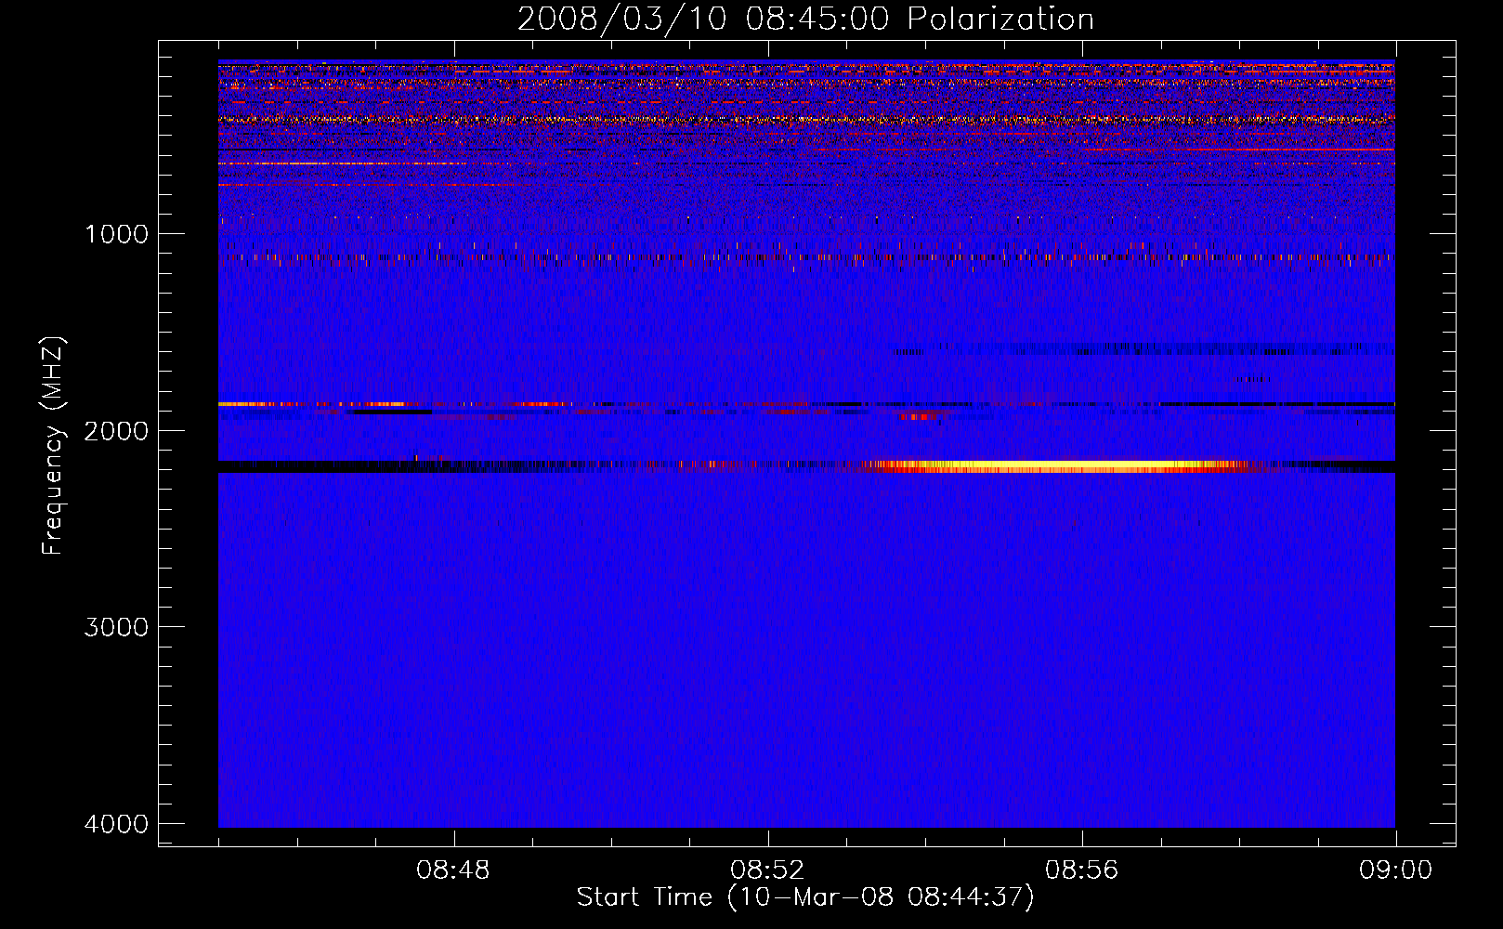Select the 'Frequency (MHZ)' axis label
1503x929 pixels.
pyautogui.click(x=53, y=446)
